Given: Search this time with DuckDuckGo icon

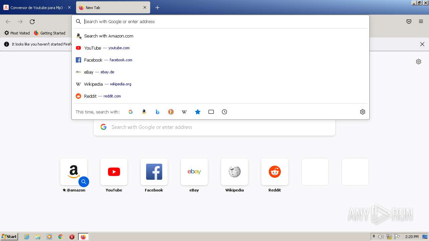Looking at the screenshot, I should (171, 112).
